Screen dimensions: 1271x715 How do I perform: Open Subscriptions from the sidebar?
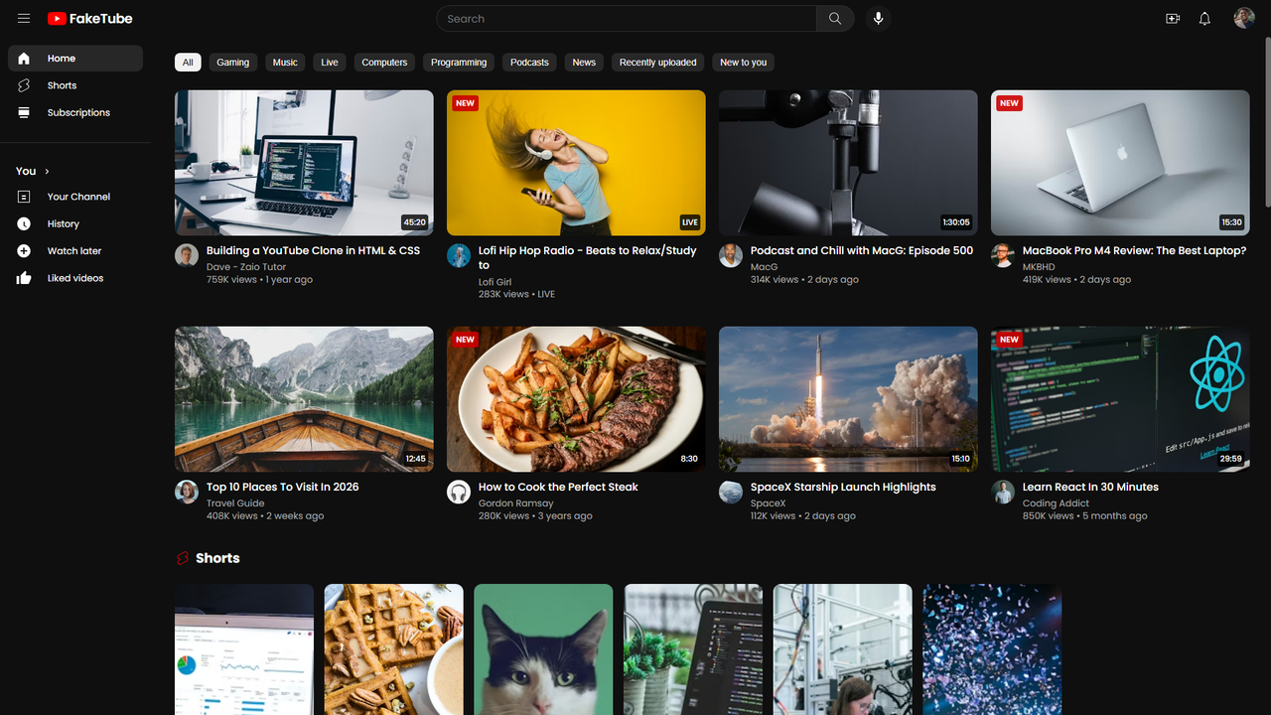pyautogui.click(x=78, y=112)
